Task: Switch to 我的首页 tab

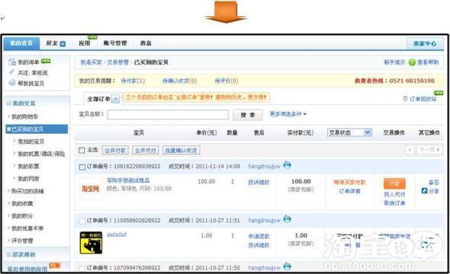Action: 21,43
